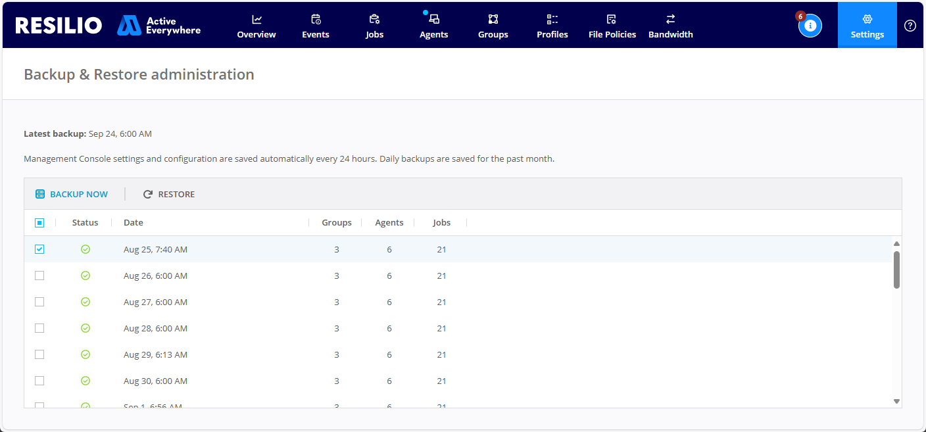Go to File Policies

point(612,26)
